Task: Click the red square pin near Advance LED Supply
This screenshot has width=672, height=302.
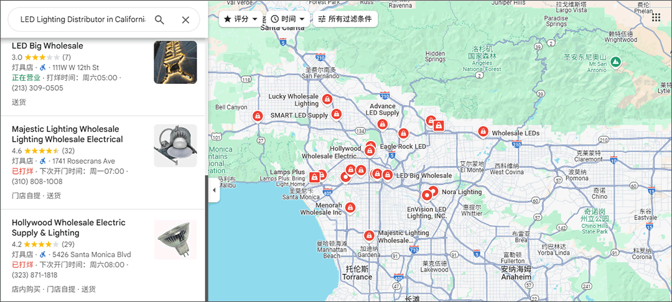Action: (x=439, y=126)
